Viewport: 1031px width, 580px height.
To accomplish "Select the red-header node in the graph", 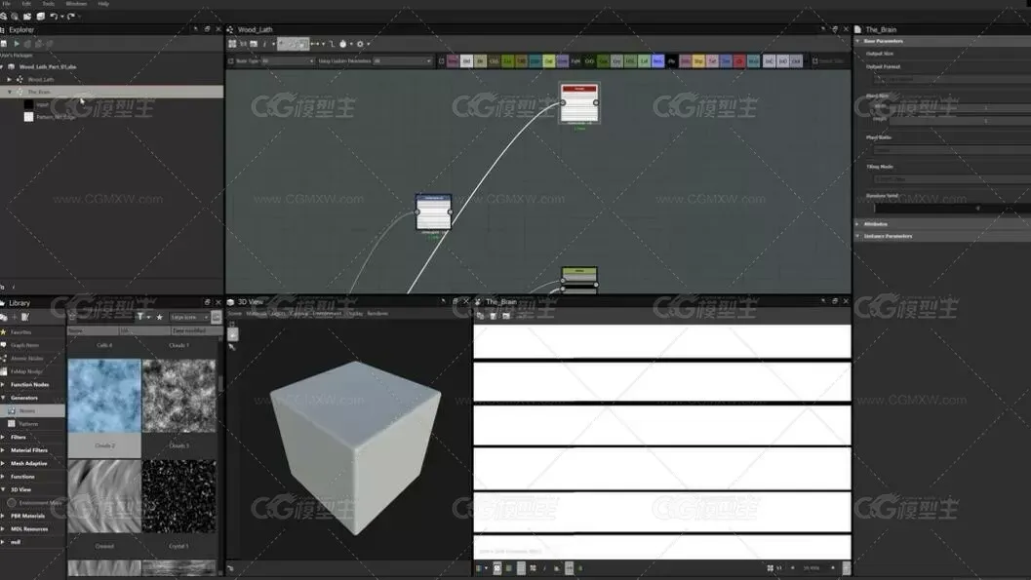I will 579,102.
